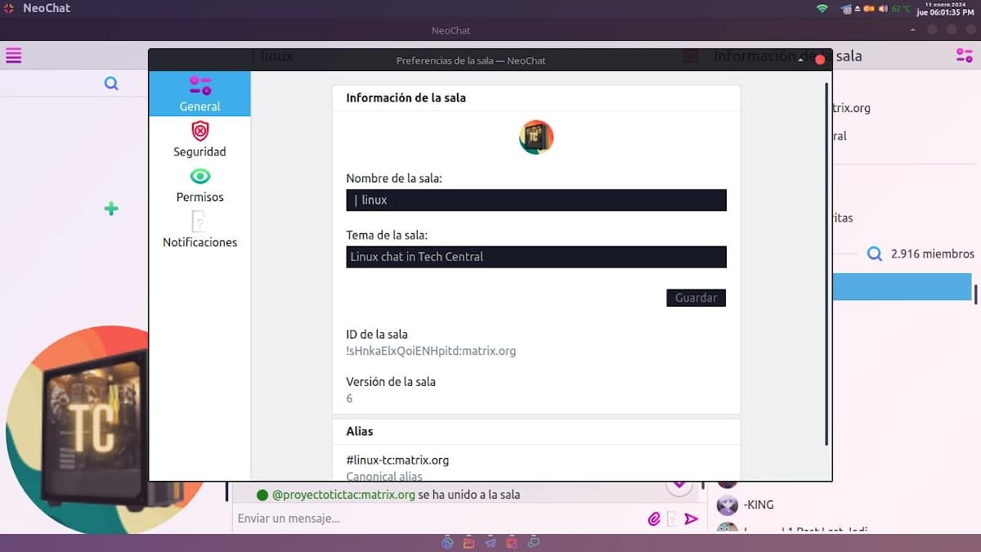Click the Enviar un mensaje input field

tap(437, 518)
